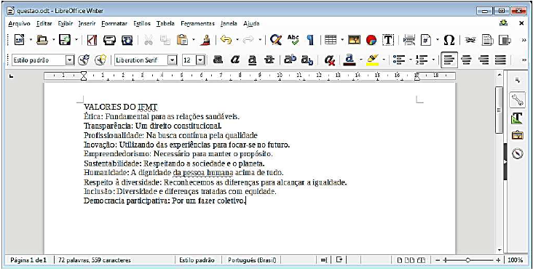Open the highlight color dropdown arrow
The width and height of the screenshot is (533, 271).
384,60
